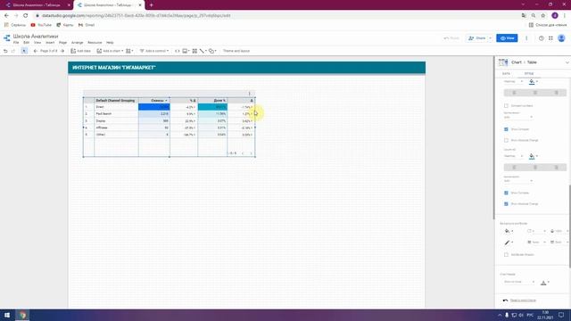The width and height of the screenshot is (571, 321).
Task: Uncheck second Show Absolute Change checkbox
Action: click(x=506, y=204)
